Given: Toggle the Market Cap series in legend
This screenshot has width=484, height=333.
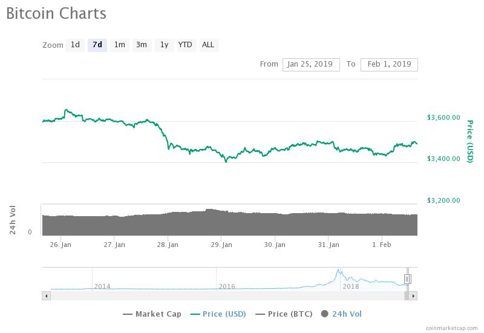Looking at the screenshot, I should 152,314.
